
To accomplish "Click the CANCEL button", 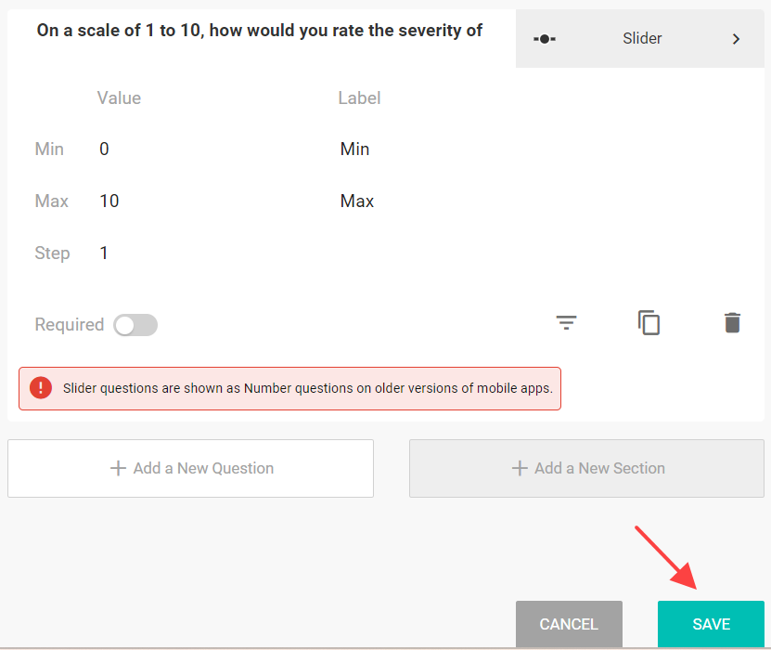I will click(x=569, y=624).
